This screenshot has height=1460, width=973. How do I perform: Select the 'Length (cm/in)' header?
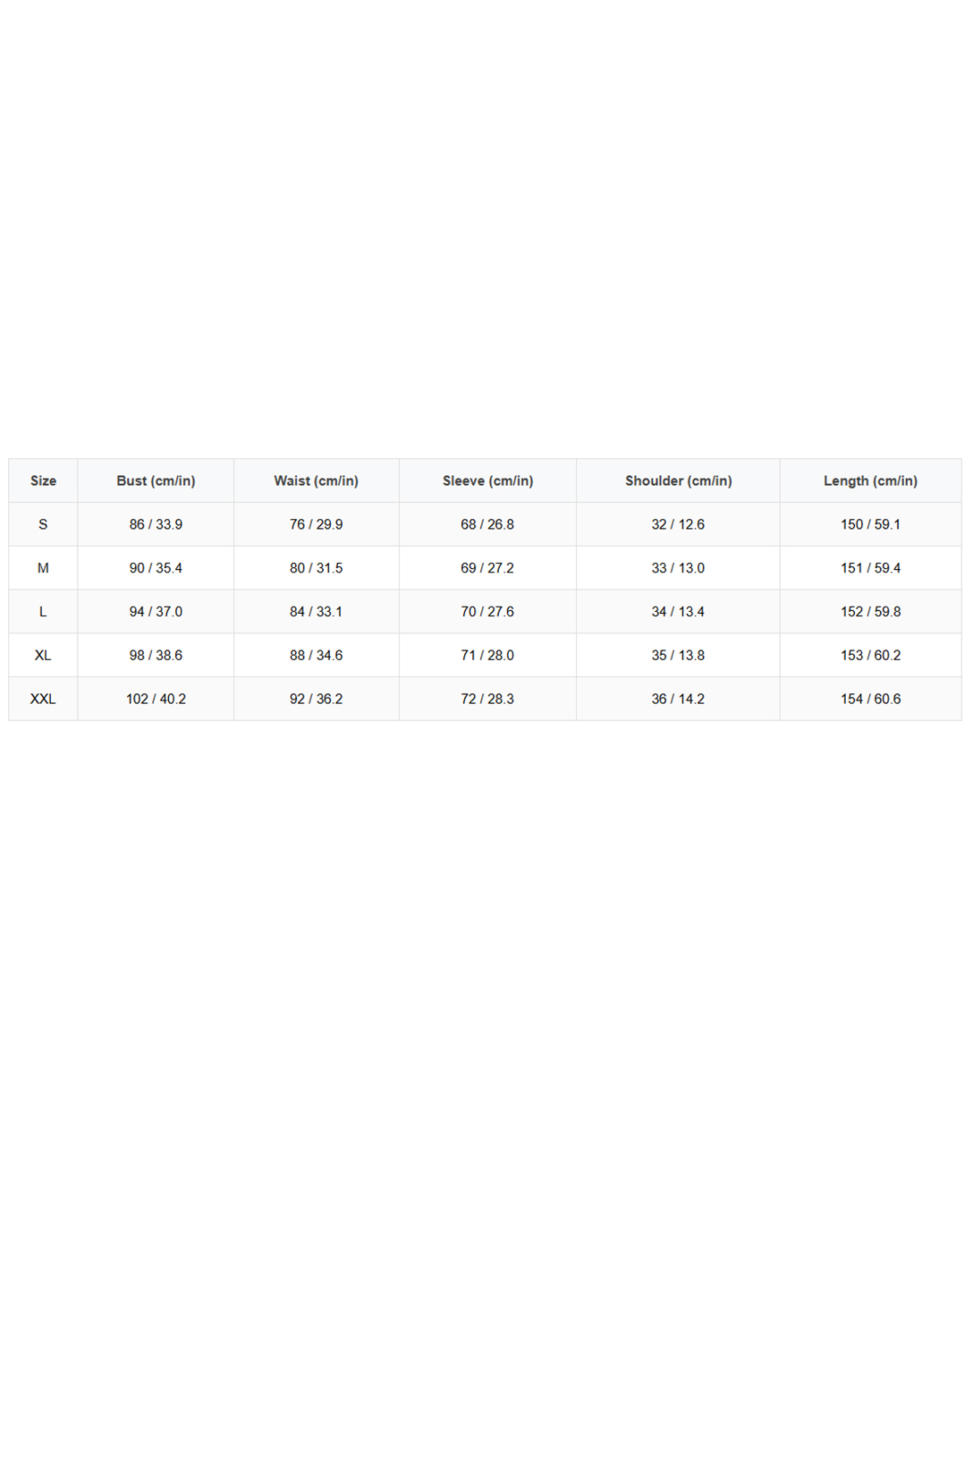pos(870,480)
